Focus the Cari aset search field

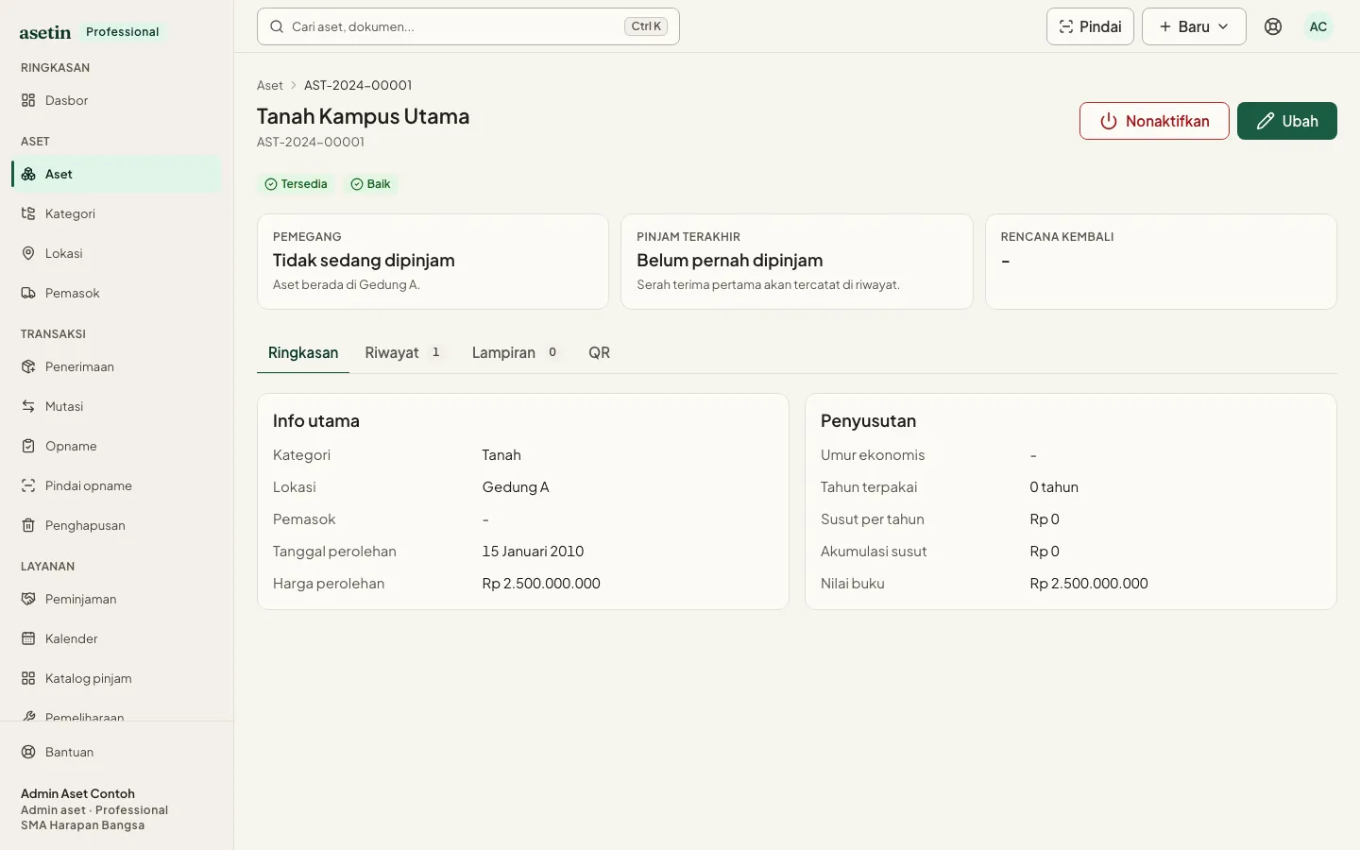point(468,26)
